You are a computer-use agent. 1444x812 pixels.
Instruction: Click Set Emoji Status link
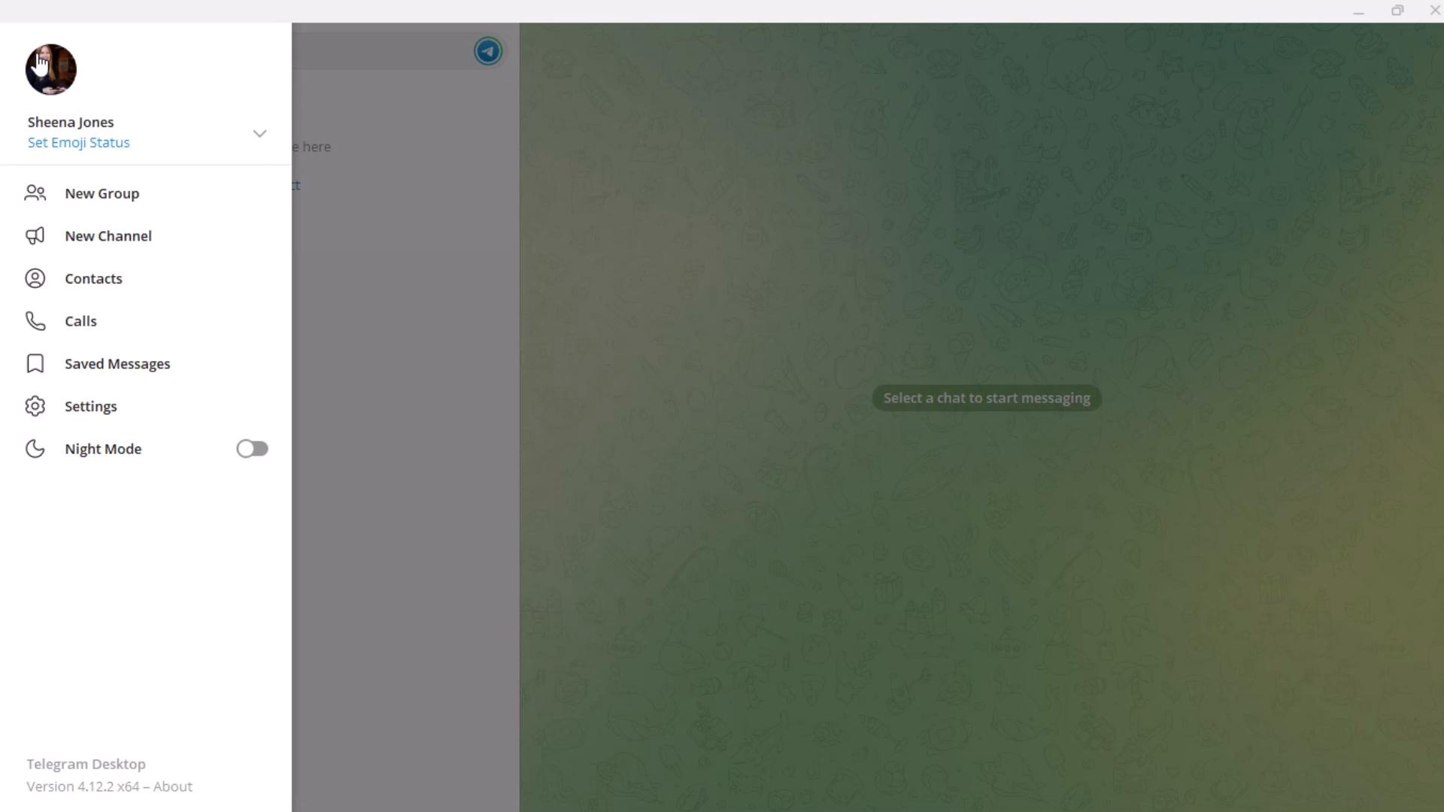78,142
